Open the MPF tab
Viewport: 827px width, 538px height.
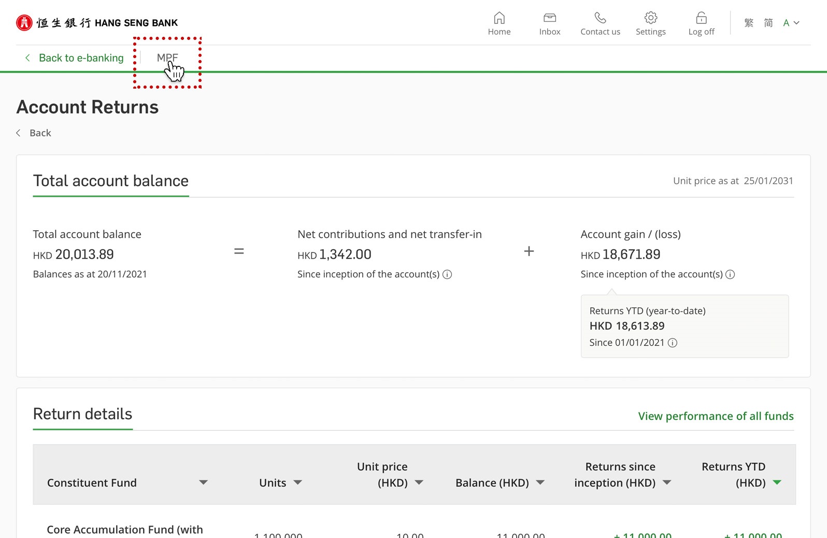pyautogui.click(x=167, y=58)
